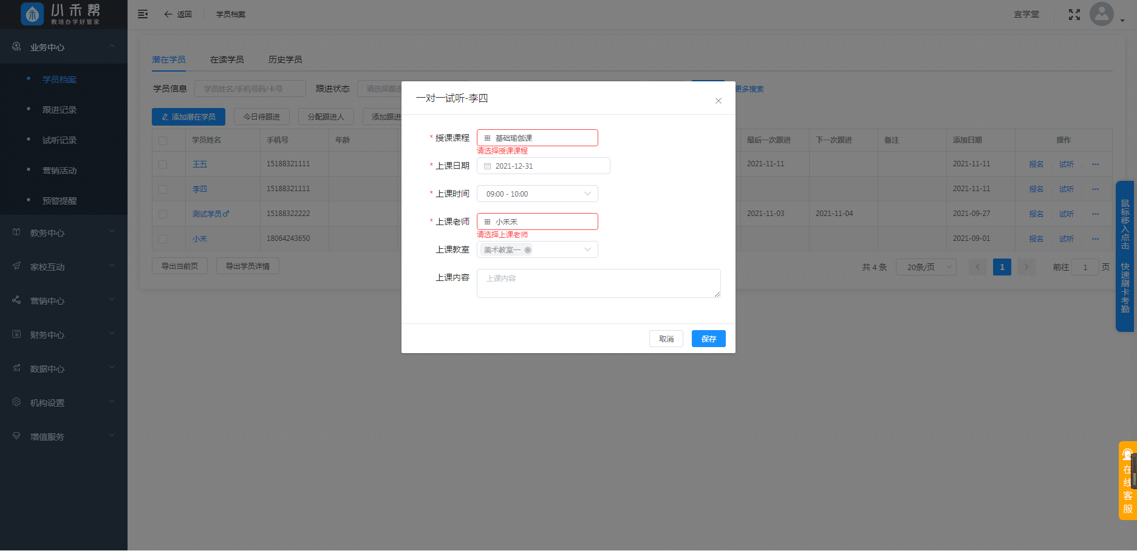Open 预警提醒 in the sidebar

[60, 201]
